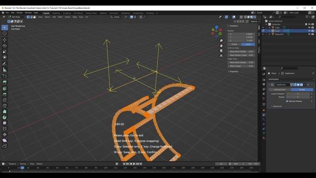Open the Tool properties tab icon

coord(264,74)
